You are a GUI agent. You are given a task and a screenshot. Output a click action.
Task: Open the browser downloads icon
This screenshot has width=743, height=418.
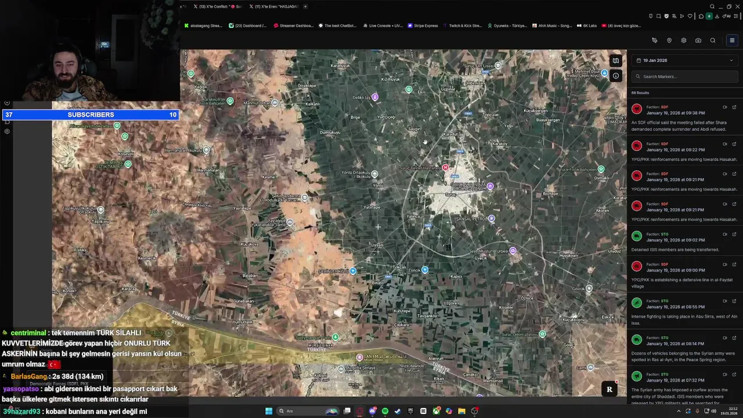(717, 16)
